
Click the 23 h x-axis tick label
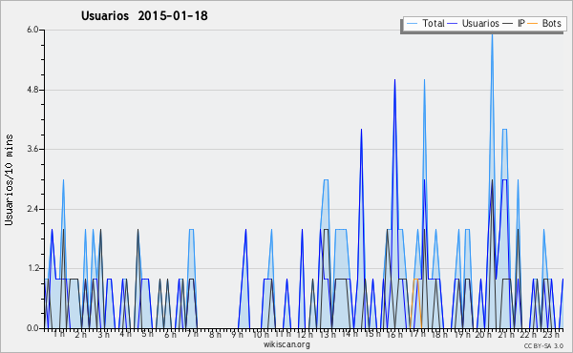[x=551, y=334]
